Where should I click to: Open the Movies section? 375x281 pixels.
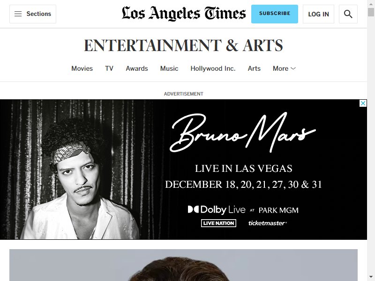pyautogui.click(x=82, y=68)
